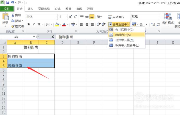Click the formula bar with 搜狗指南
The image size is (180, 115).
coord(118,37)
